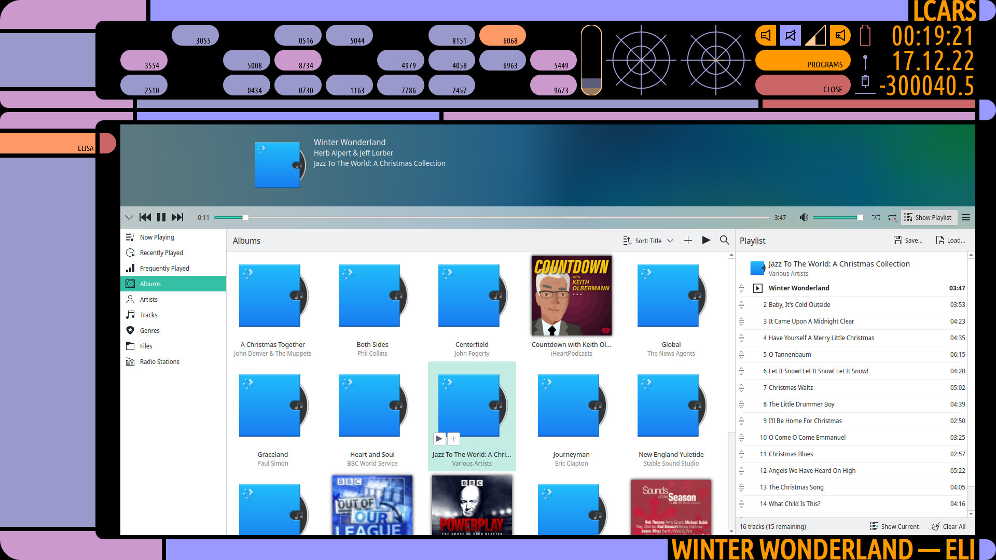Go back to previous track
The image size is (996, 560).
tap(145, 217)
